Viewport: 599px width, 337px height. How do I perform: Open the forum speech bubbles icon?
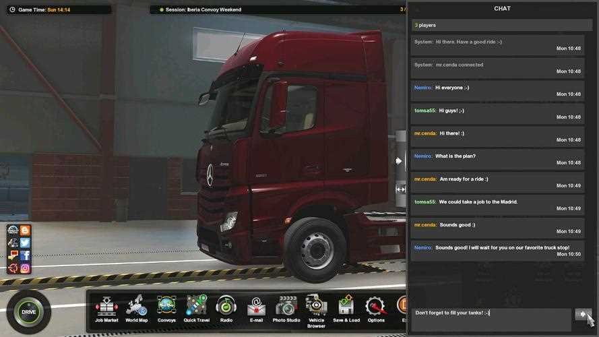(x=13, y=255)
